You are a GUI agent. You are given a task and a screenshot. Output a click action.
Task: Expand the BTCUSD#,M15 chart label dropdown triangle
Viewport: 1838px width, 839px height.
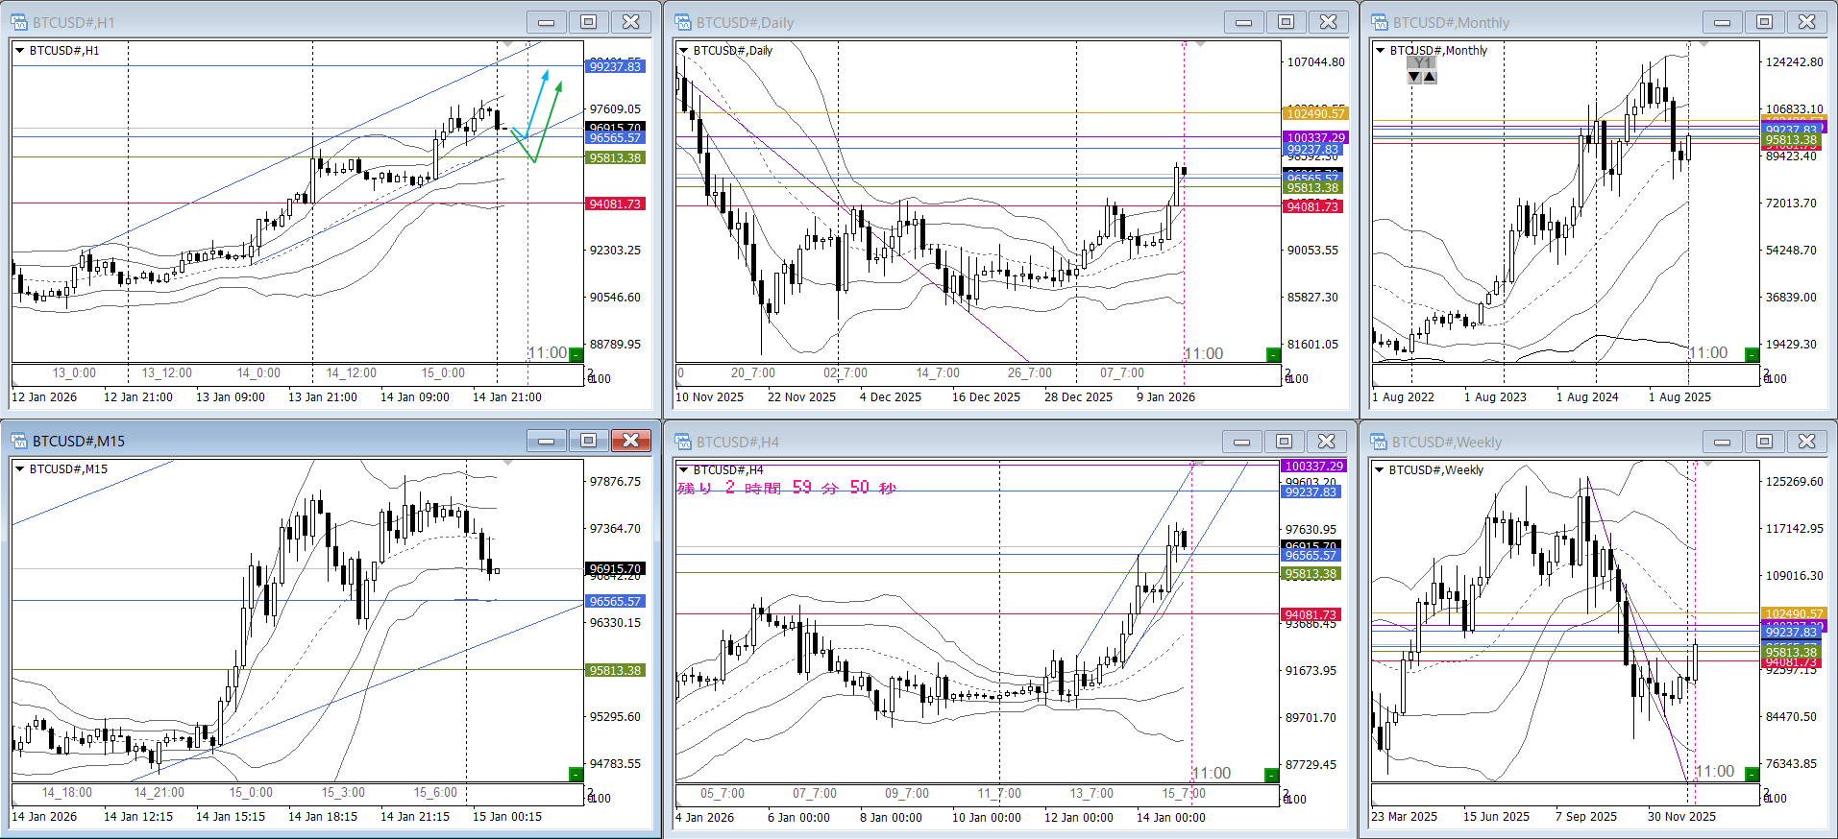point(19,469)
